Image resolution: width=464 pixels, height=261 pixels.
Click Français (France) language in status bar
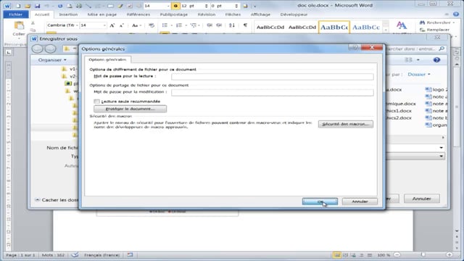click(101, 254)
